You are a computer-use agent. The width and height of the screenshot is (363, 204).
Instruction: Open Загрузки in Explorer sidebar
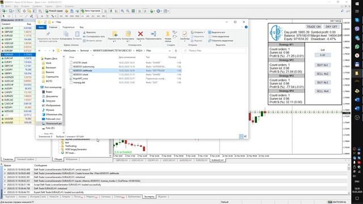(50, 101)
